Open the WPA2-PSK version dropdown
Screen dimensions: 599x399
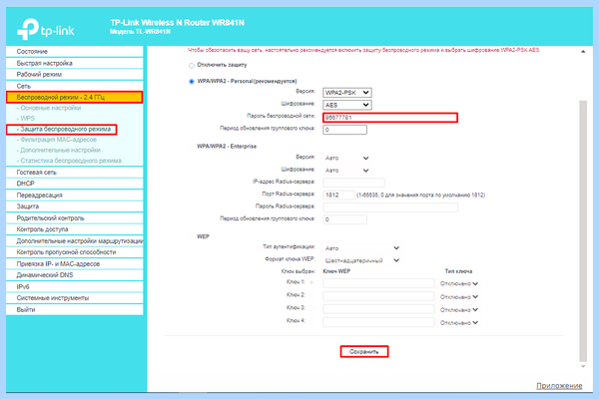click(346, 93)
